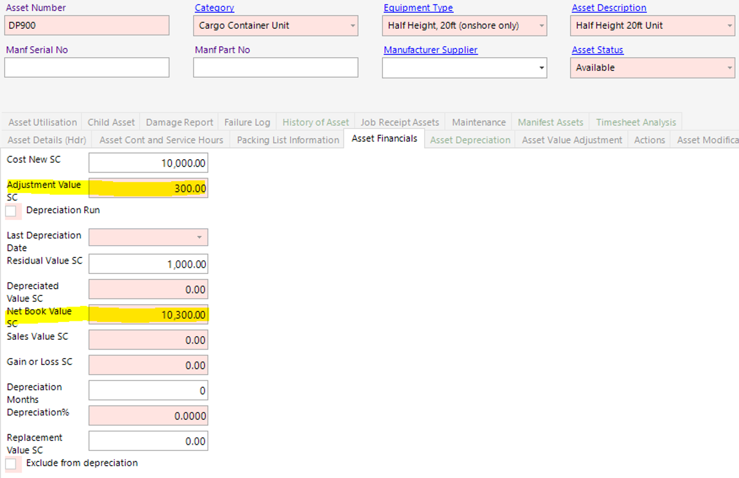Click the Category hyperlink
The height and width of the screenshot is (478, 739).
(214, 7)
